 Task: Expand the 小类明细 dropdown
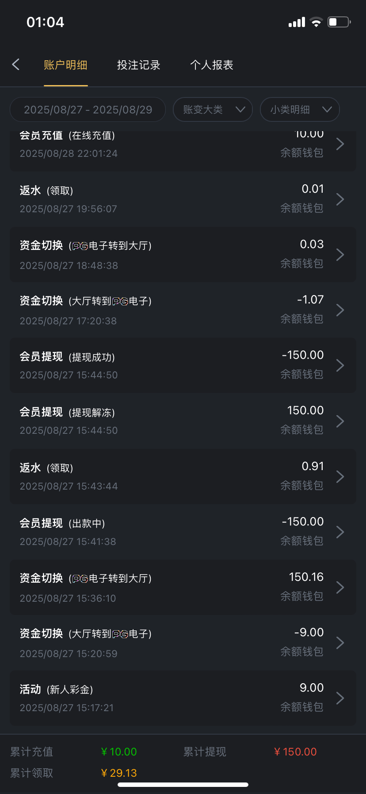coord(299,109)
